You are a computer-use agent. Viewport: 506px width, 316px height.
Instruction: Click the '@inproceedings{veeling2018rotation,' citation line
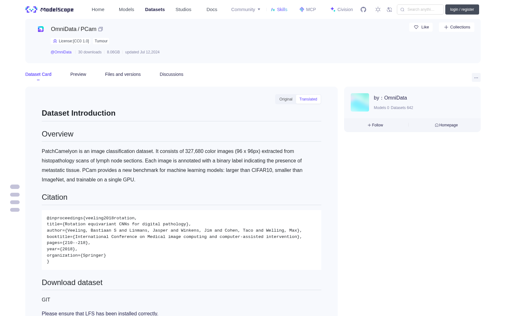coord(92,218)
